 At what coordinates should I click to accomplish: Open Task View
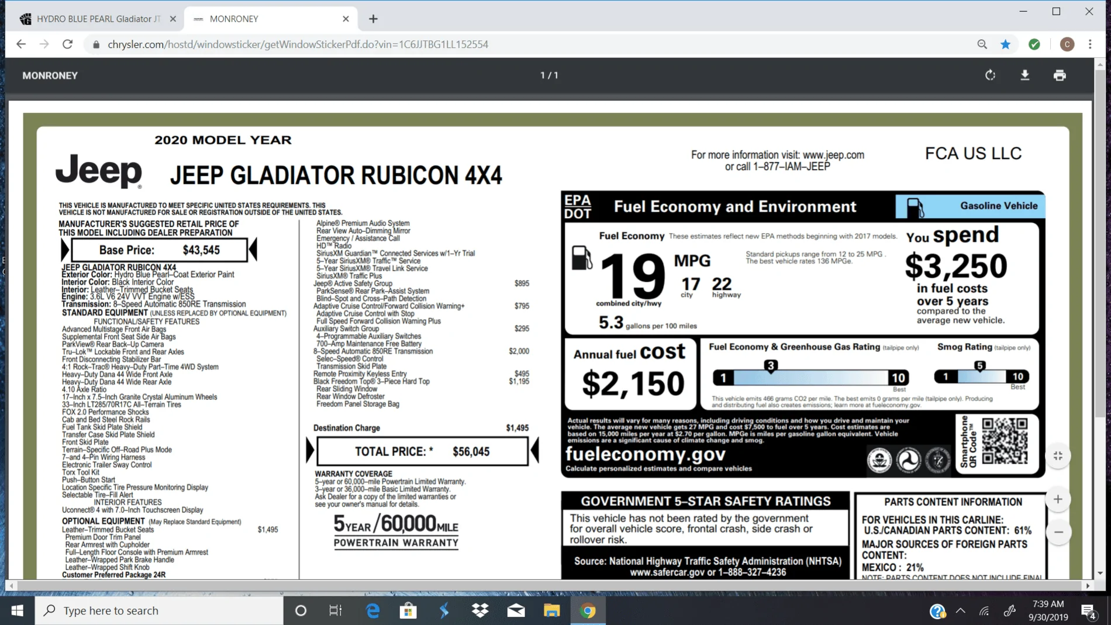[x=336, y=610]
